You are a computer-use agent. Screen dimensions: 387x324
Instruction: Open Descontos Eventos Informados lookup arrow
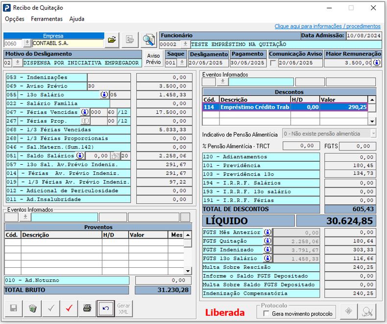[x=222, y=82]
